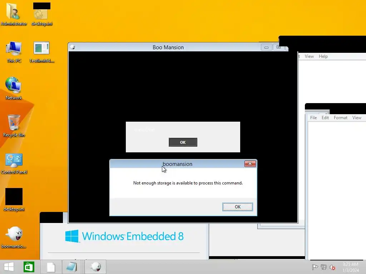Click the dark OK button inside Boo Mansion
Image resolution: width=366 pixels, height=274 pixels.
[x=183, y=142]
